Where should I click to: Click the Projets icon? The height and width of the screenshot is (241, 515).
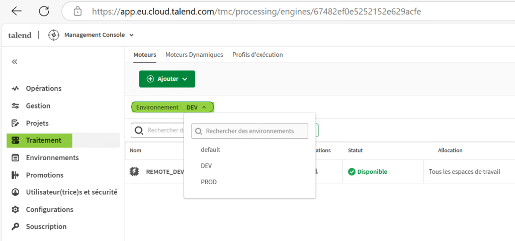coord(15,124)
